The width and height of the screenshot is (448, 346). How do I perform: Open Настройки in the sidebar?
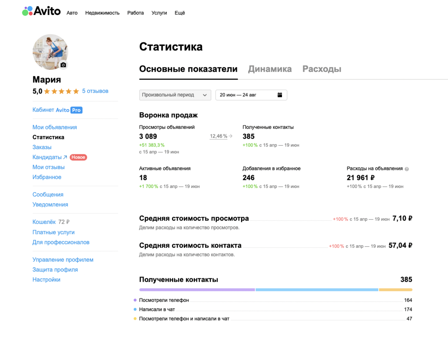coord(46,279)
